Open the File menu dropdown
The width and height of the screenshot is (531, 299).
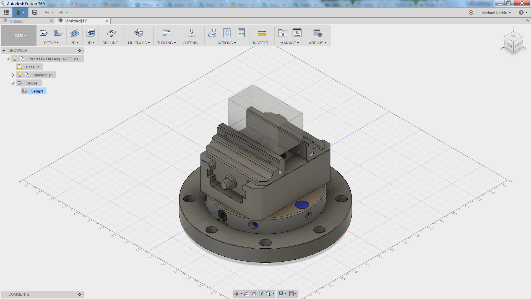point(20,12)
